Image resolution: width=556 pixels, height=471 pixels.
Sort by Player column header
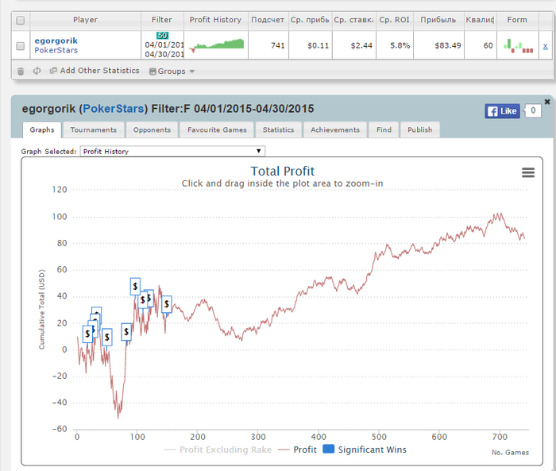tap(86, 20)
